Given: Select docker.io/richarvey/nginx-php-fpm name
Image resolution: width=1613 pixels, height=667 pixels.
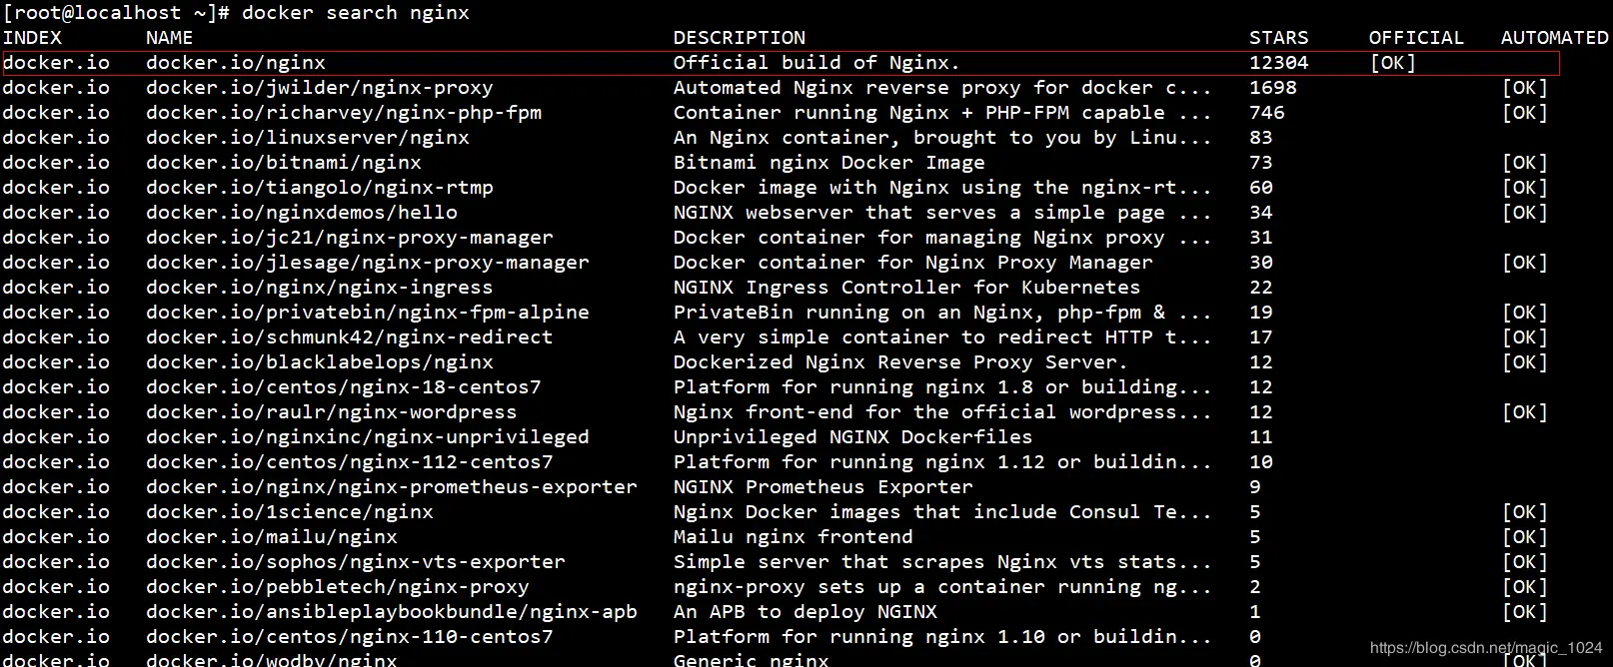Looking at the screenshot, I should pyautogui.click(x=344, y=113).
